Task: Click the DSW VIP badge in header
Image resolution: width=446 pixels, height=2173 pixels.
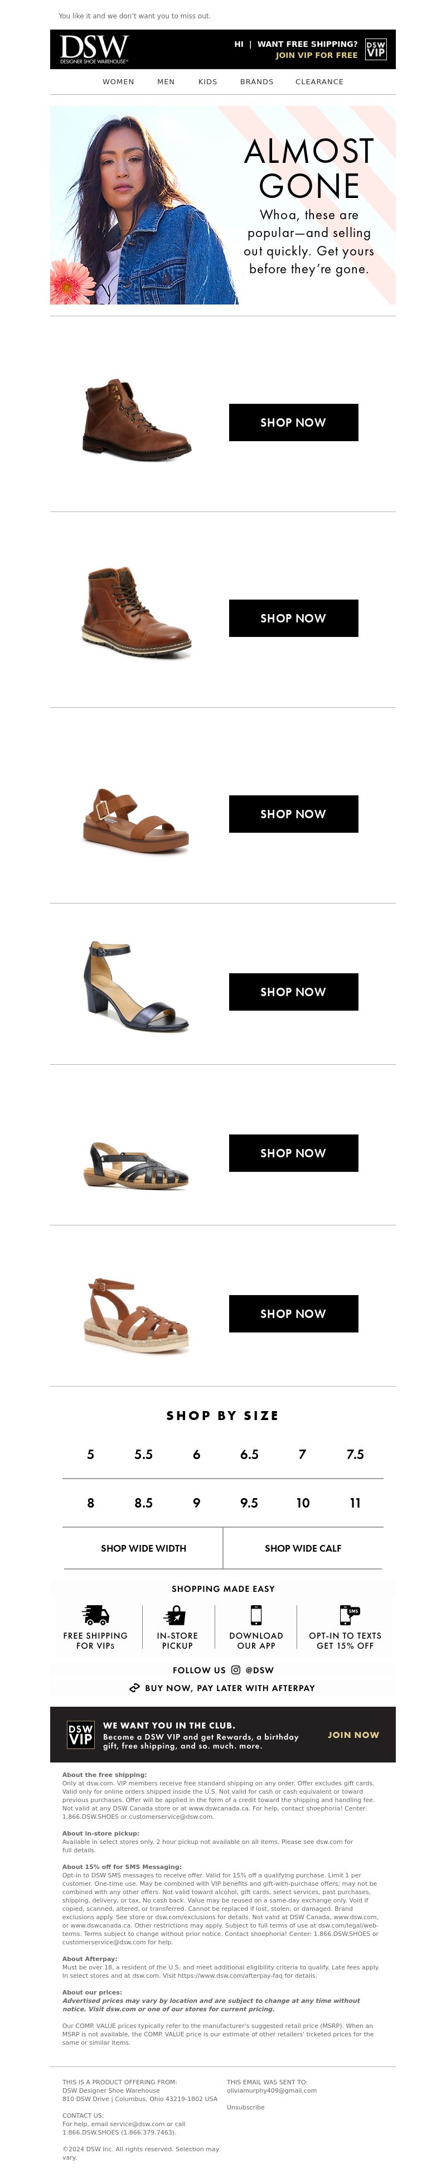Action: click(376, 49)
